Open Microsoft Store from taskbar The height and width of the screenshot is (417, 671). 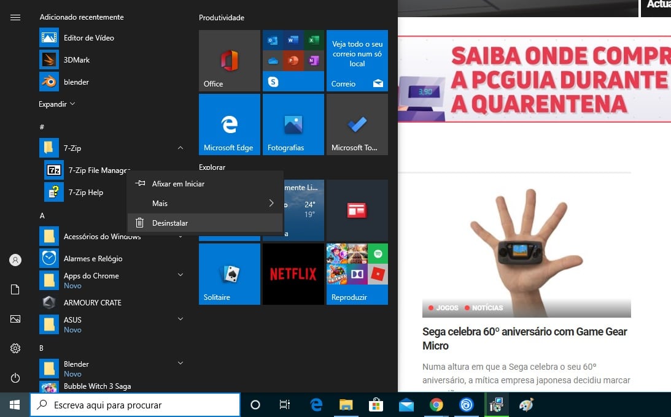click(376, 405)
